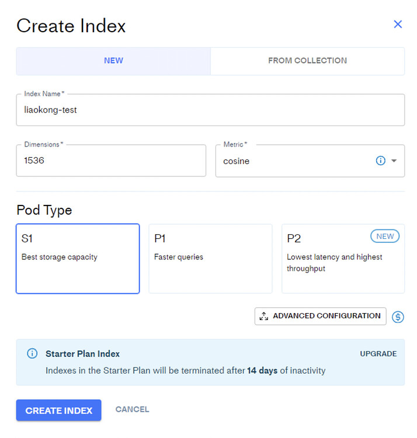
Task: Open the dollar sign pricing icon
Action: pyautogui.click(x=398, y=317)
